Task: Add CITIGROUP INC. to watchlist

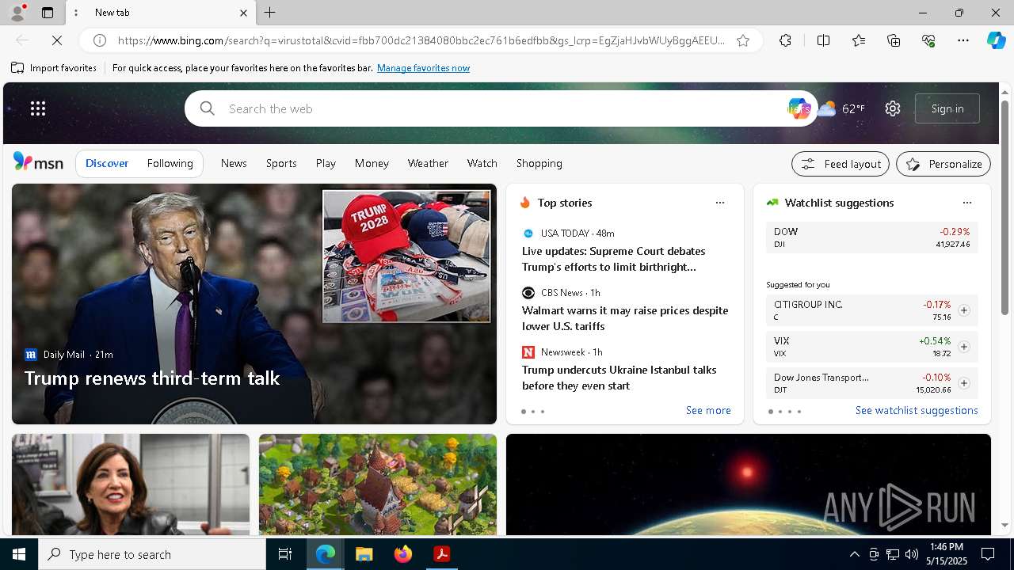Action: (964, 310)
